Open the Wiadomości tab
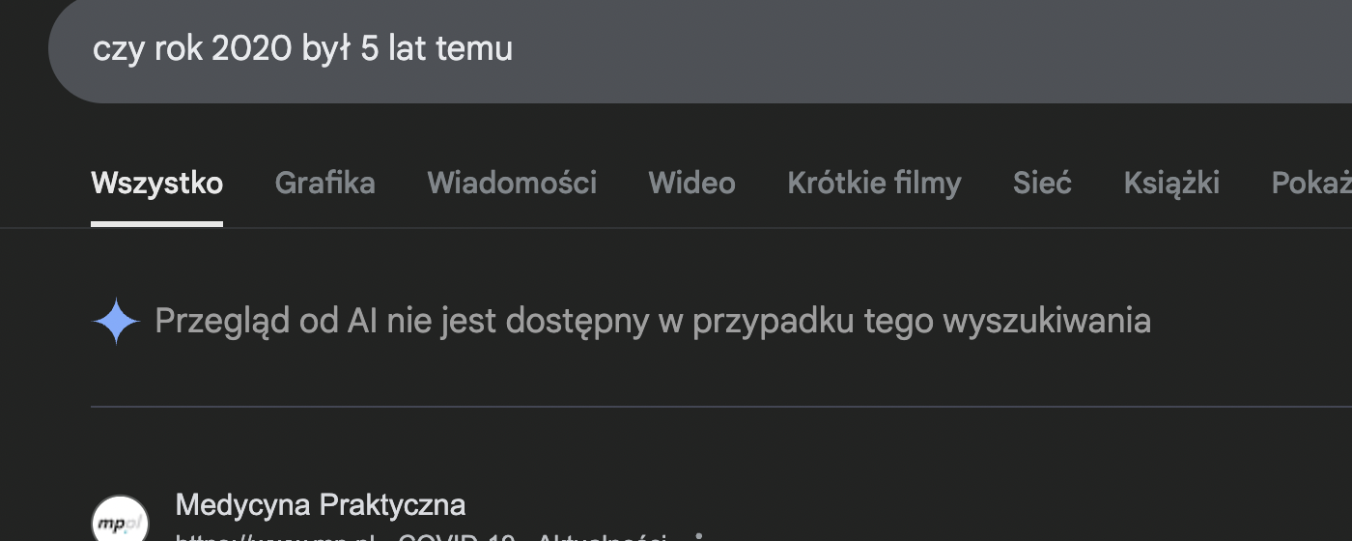1352x541 pixels. click(x=512, y=183)
